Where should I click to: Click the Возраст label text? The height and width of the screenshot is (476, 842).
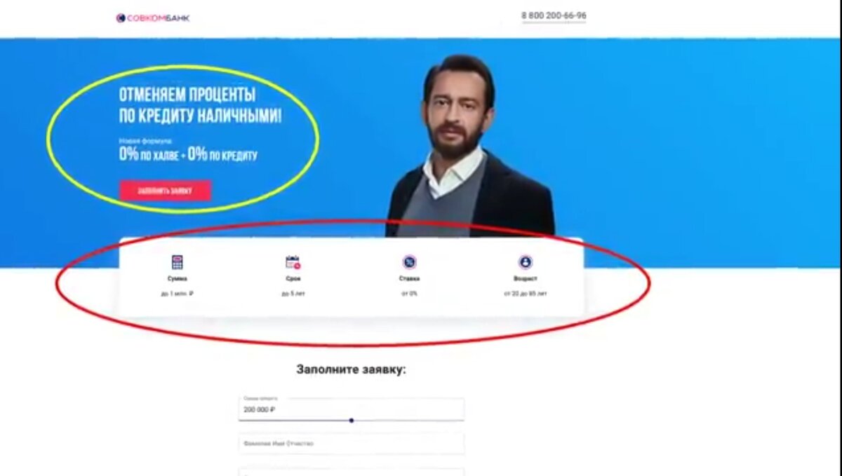[x=525, y=279]
